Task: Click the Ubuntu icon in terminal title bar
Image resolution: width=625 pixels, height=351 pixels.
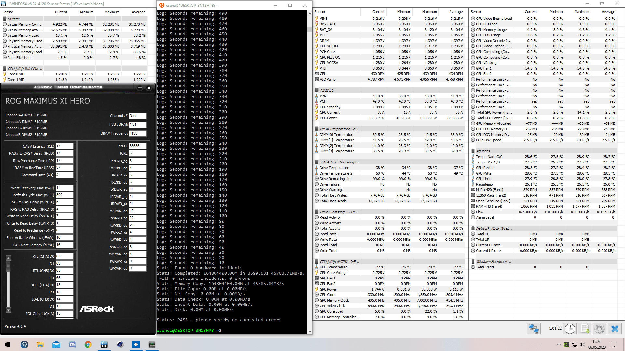Action: (162, 5)
